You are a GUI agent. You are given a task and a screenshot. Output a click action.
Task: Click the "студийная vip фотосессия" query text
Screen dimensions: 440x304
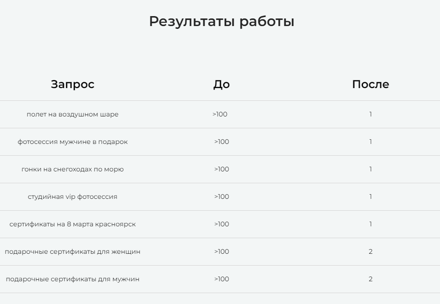[x=72, y=197]
